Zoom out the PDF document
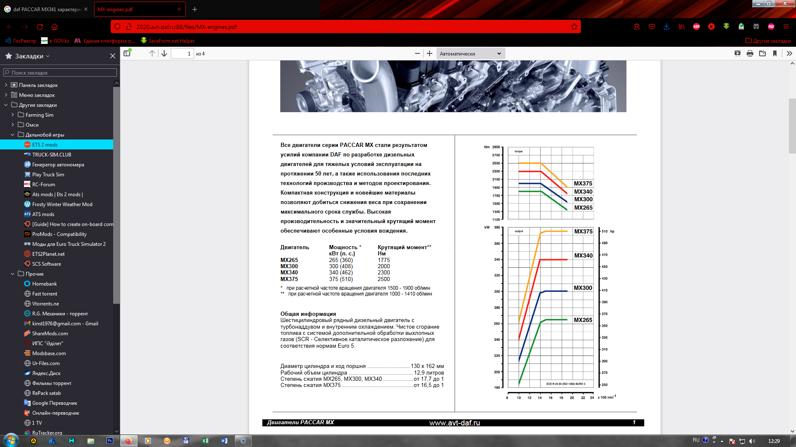The height and width of the screenshot is (447, 796). coord(417,53)
